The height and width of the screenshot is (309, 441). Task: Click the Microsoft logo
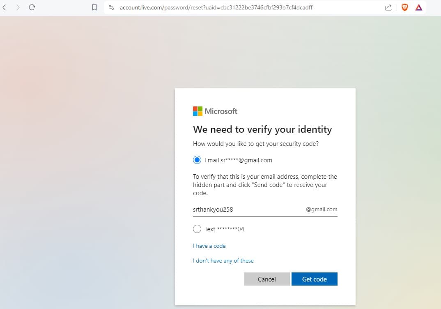click(215, 111)
